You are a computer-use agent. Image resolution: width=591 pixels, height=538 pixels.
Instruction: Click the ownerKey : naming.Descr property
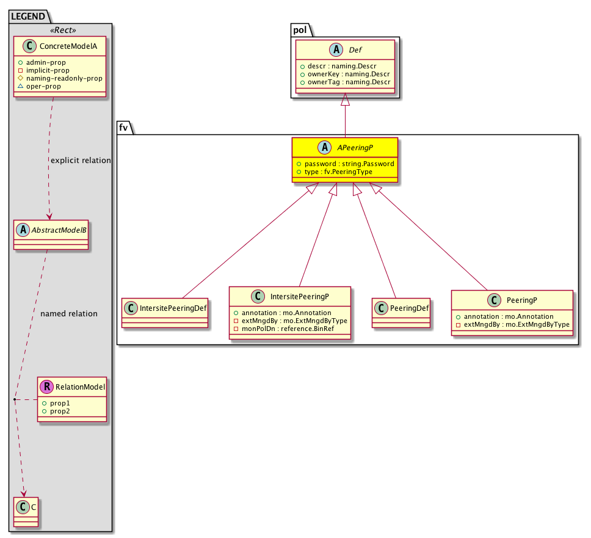[x=344, y=75]
